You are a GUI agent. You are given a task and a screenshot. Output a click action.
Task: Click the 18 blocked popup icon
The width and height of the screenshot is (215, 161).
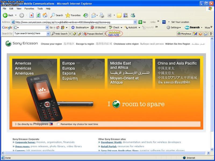(x=92, y=28)
